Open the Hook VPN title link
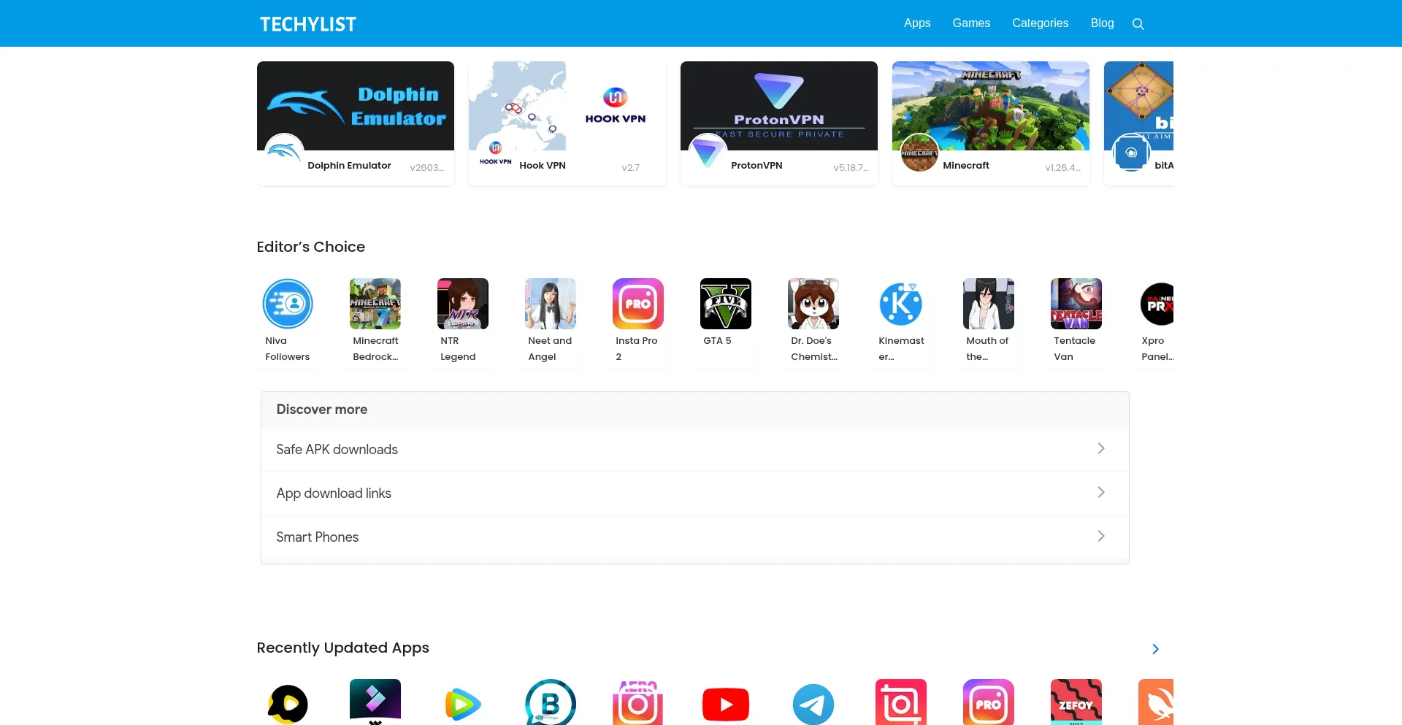This screenshot has width=1402, height=725. tap(543, 166)
